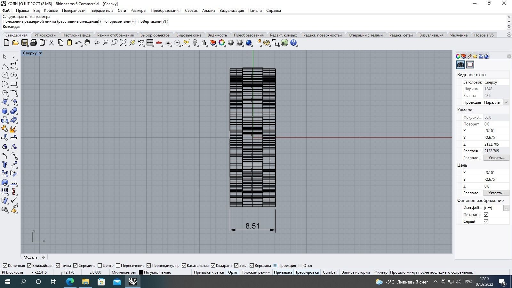This screenshot has width=512, height=288.
Task: Click the Undo arrow icon
Action: click(x=78, y=43)
